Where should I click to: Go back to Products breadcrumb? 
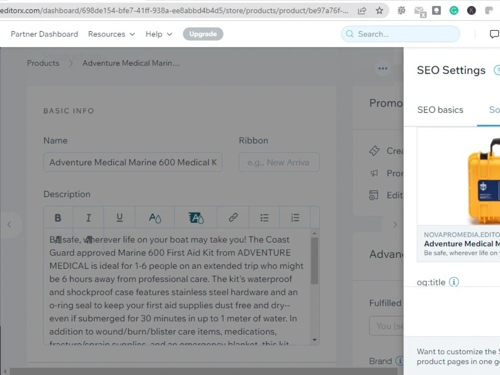click(x=43, y=63)
